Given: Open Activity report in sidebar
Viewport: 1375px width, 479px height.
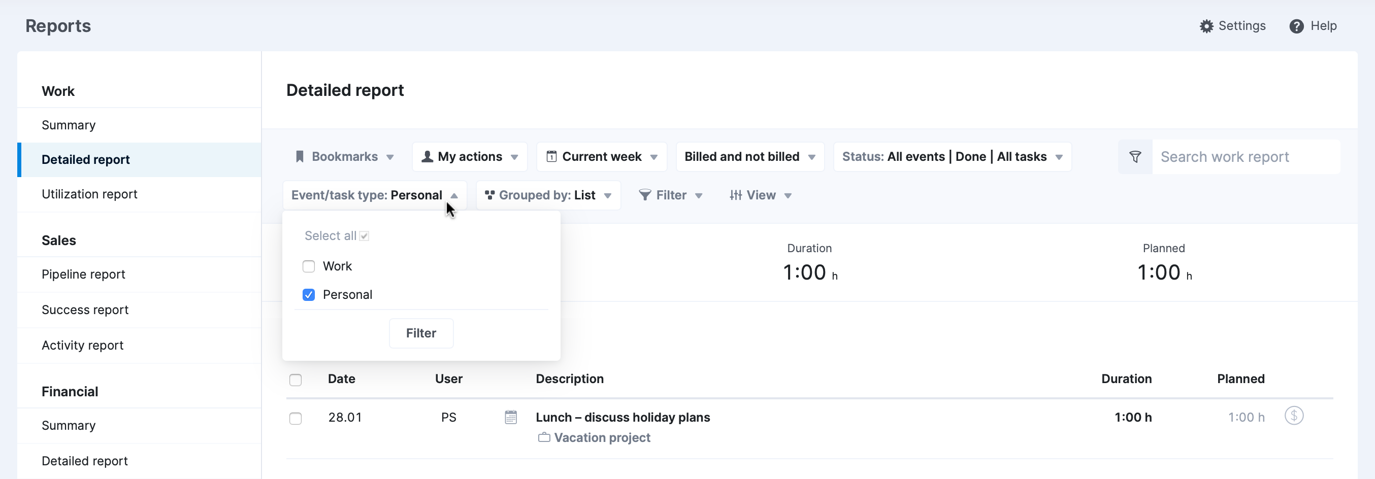Looking at the screenshot, I should (139, 345).
